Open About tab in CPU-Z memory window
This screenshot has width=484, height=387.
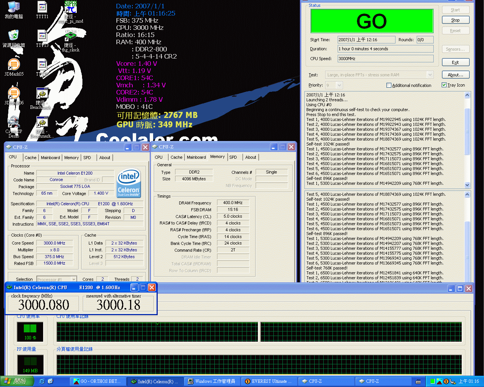tap(251, 157)
